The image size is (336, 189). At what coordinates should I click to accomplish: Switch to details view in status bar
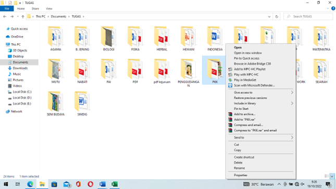click(327, 176)
